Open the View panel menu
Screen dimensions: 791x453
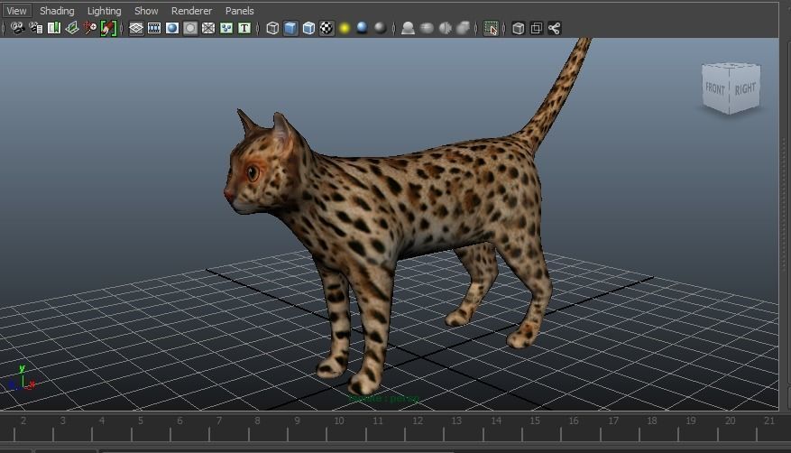tap(16, 11)
